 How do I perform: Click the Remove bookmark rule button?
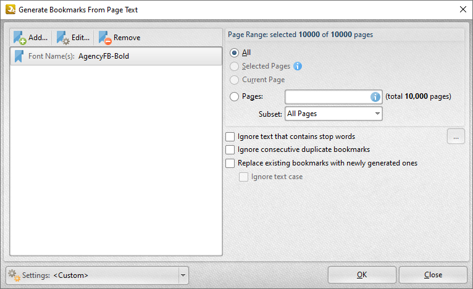pos(119,38)
